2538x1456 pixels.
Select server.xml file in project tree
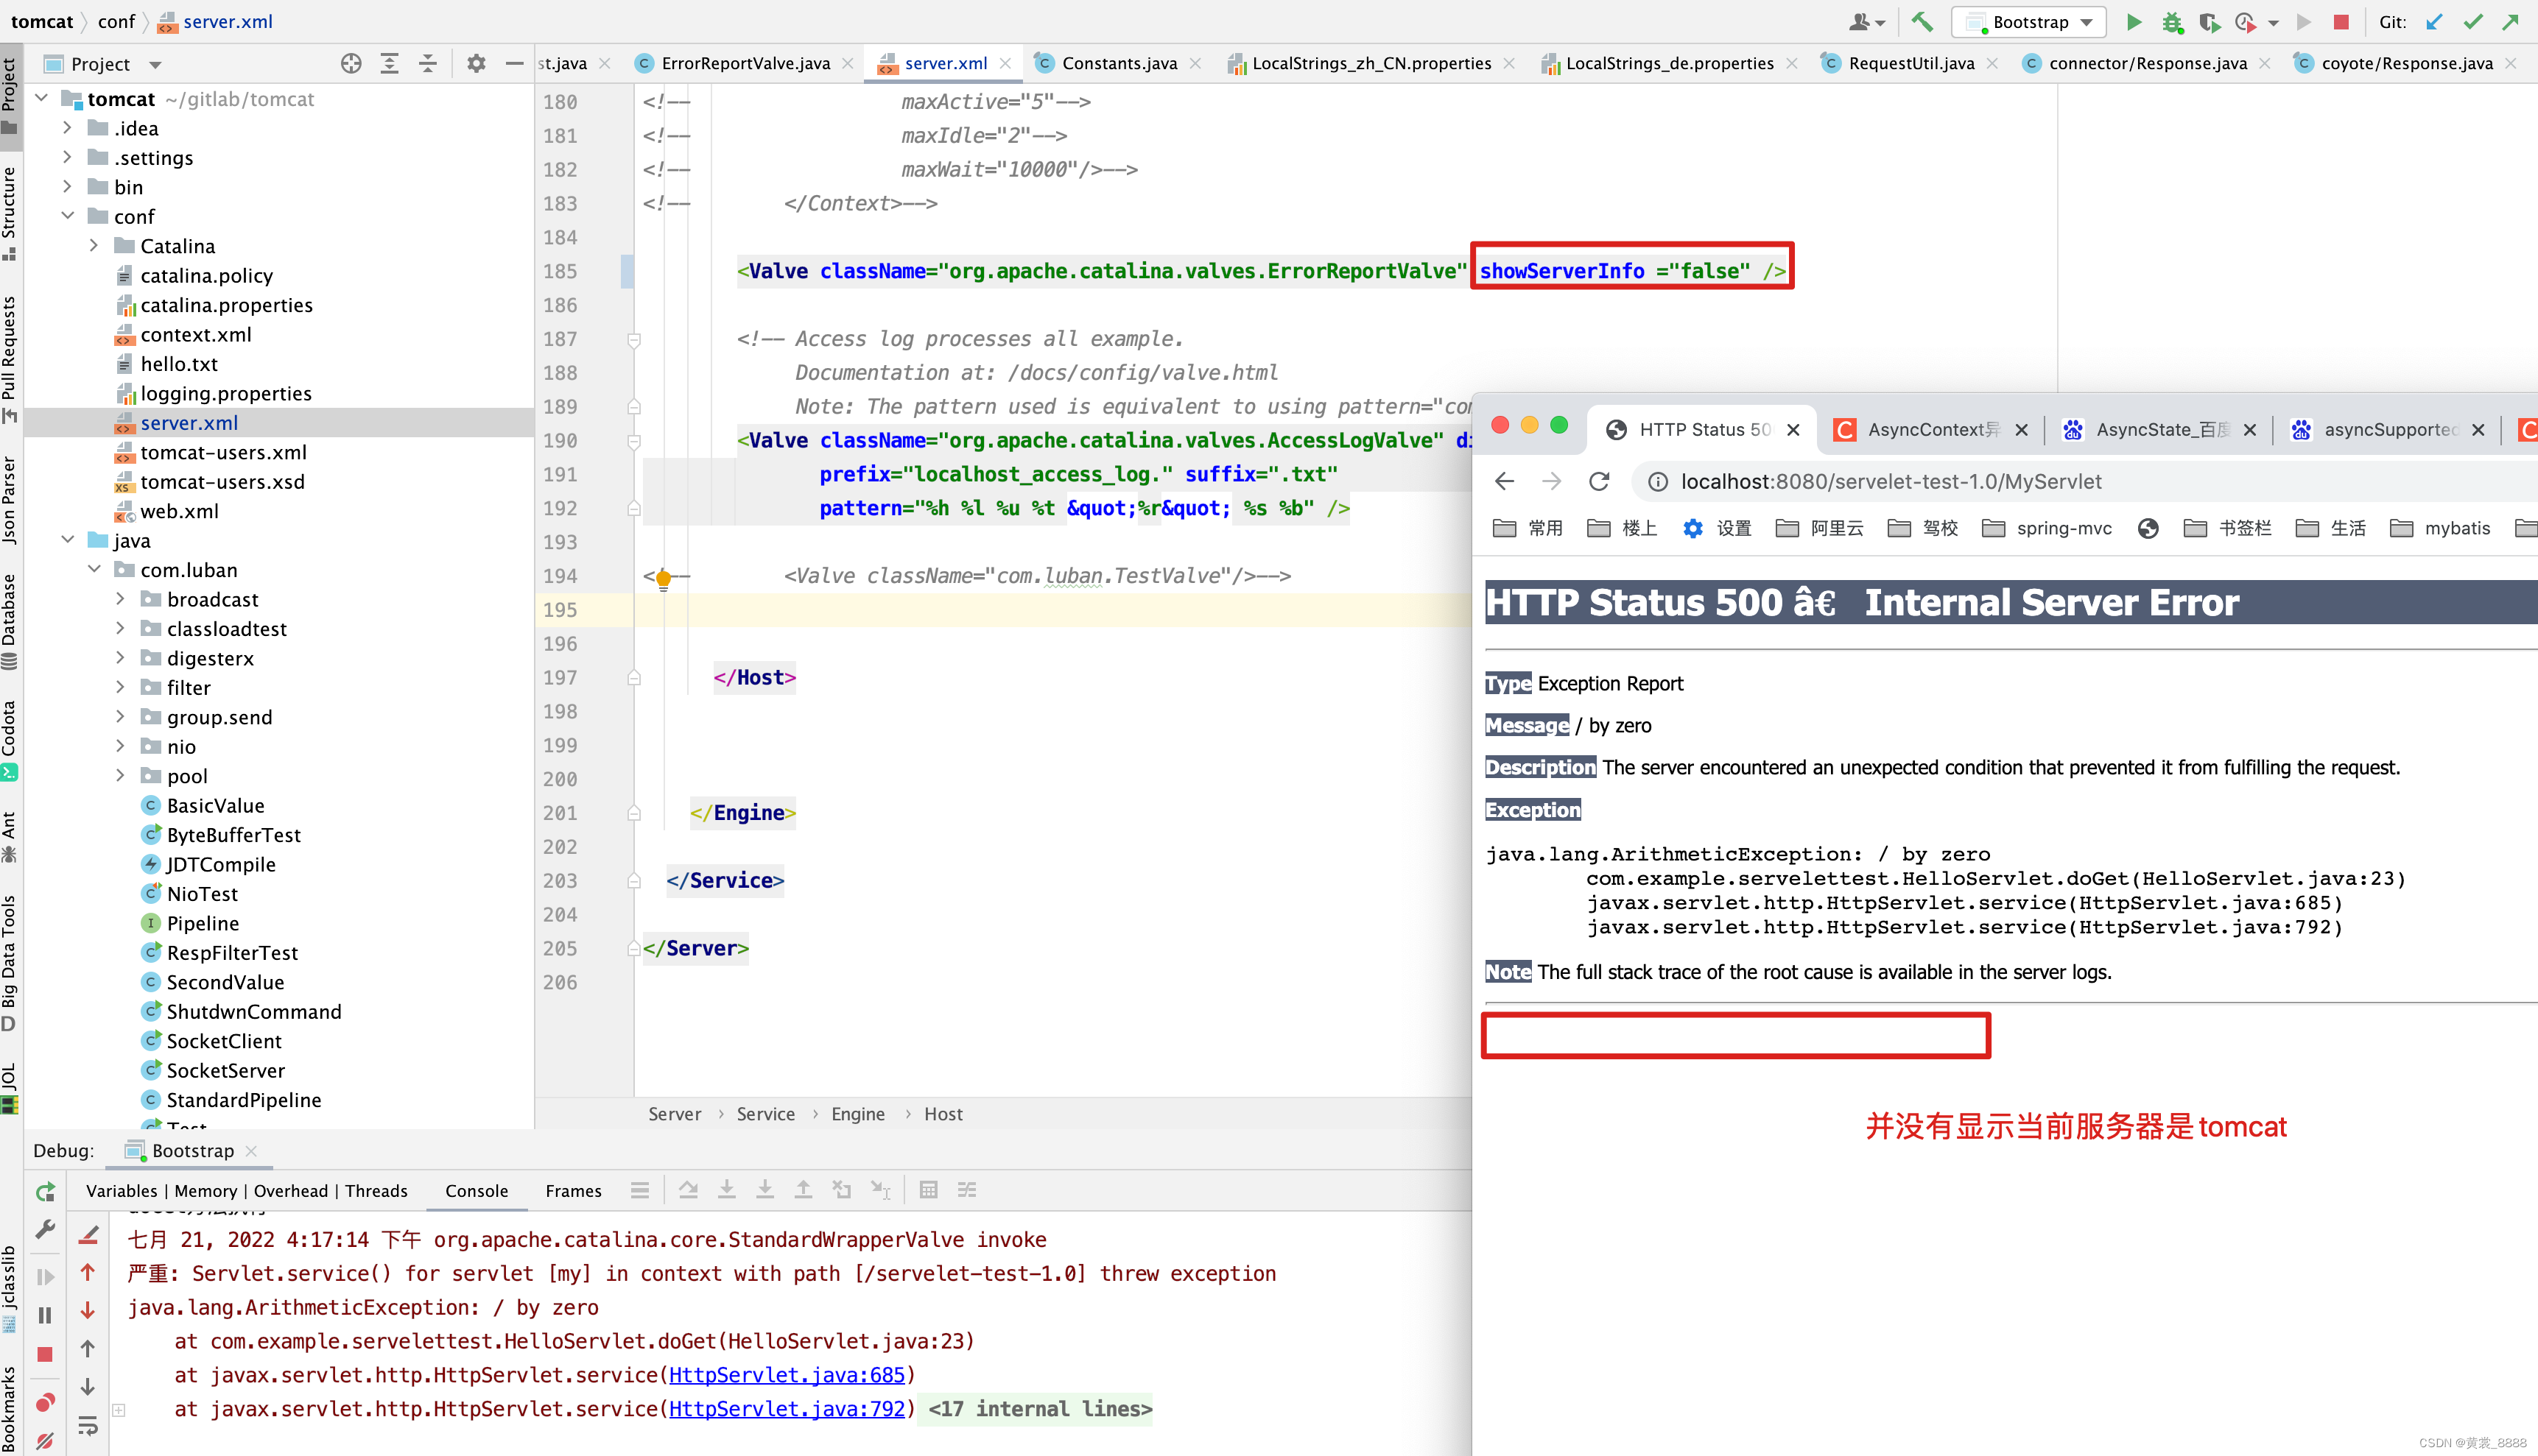tap(188, 423)
